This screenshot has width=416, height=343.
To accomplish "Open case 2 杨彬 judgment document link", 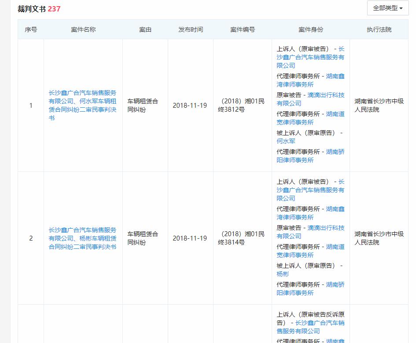I will pyautogui.click(x=82, y=238).
